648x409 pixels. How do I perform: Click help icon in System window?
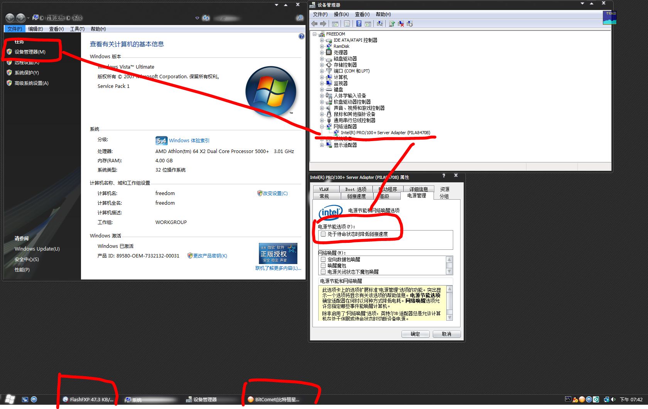[x=301, y=36]
